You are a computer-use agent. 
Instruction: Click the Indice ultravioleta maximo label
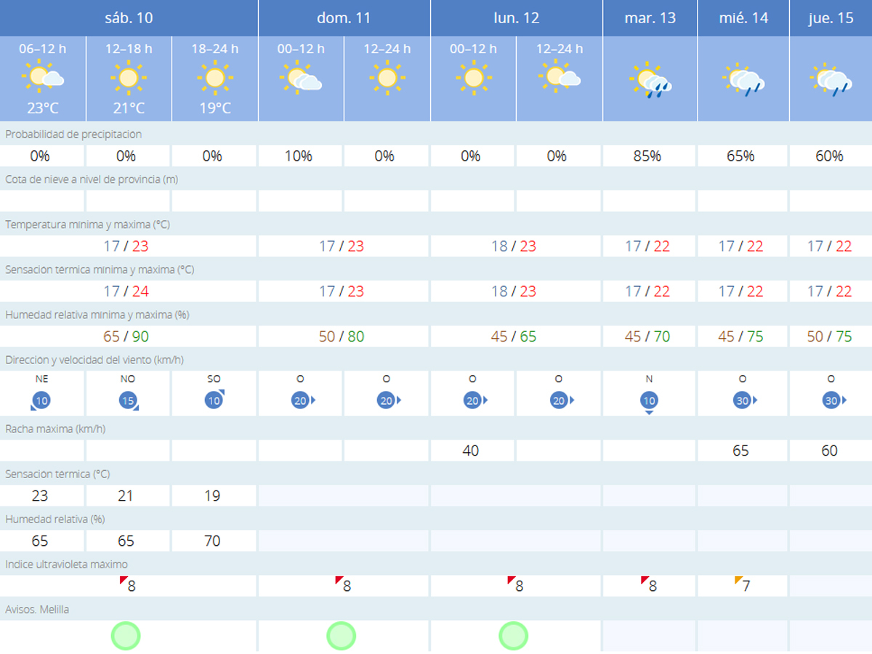(66, 564)
